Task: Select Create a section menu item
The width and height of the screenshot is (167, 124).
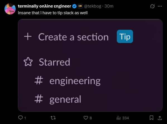Action: click(x=73, y=37)
